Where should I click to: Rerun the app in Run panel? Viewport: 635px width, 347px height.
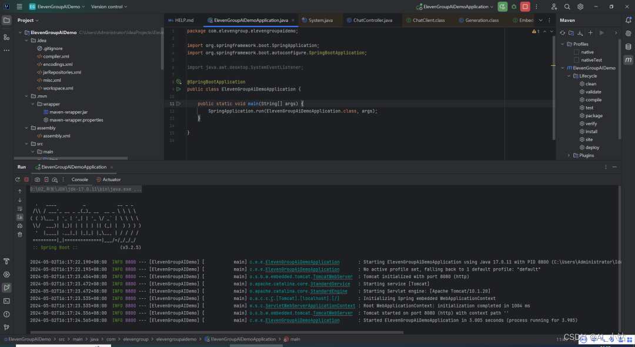coord(18,179)
